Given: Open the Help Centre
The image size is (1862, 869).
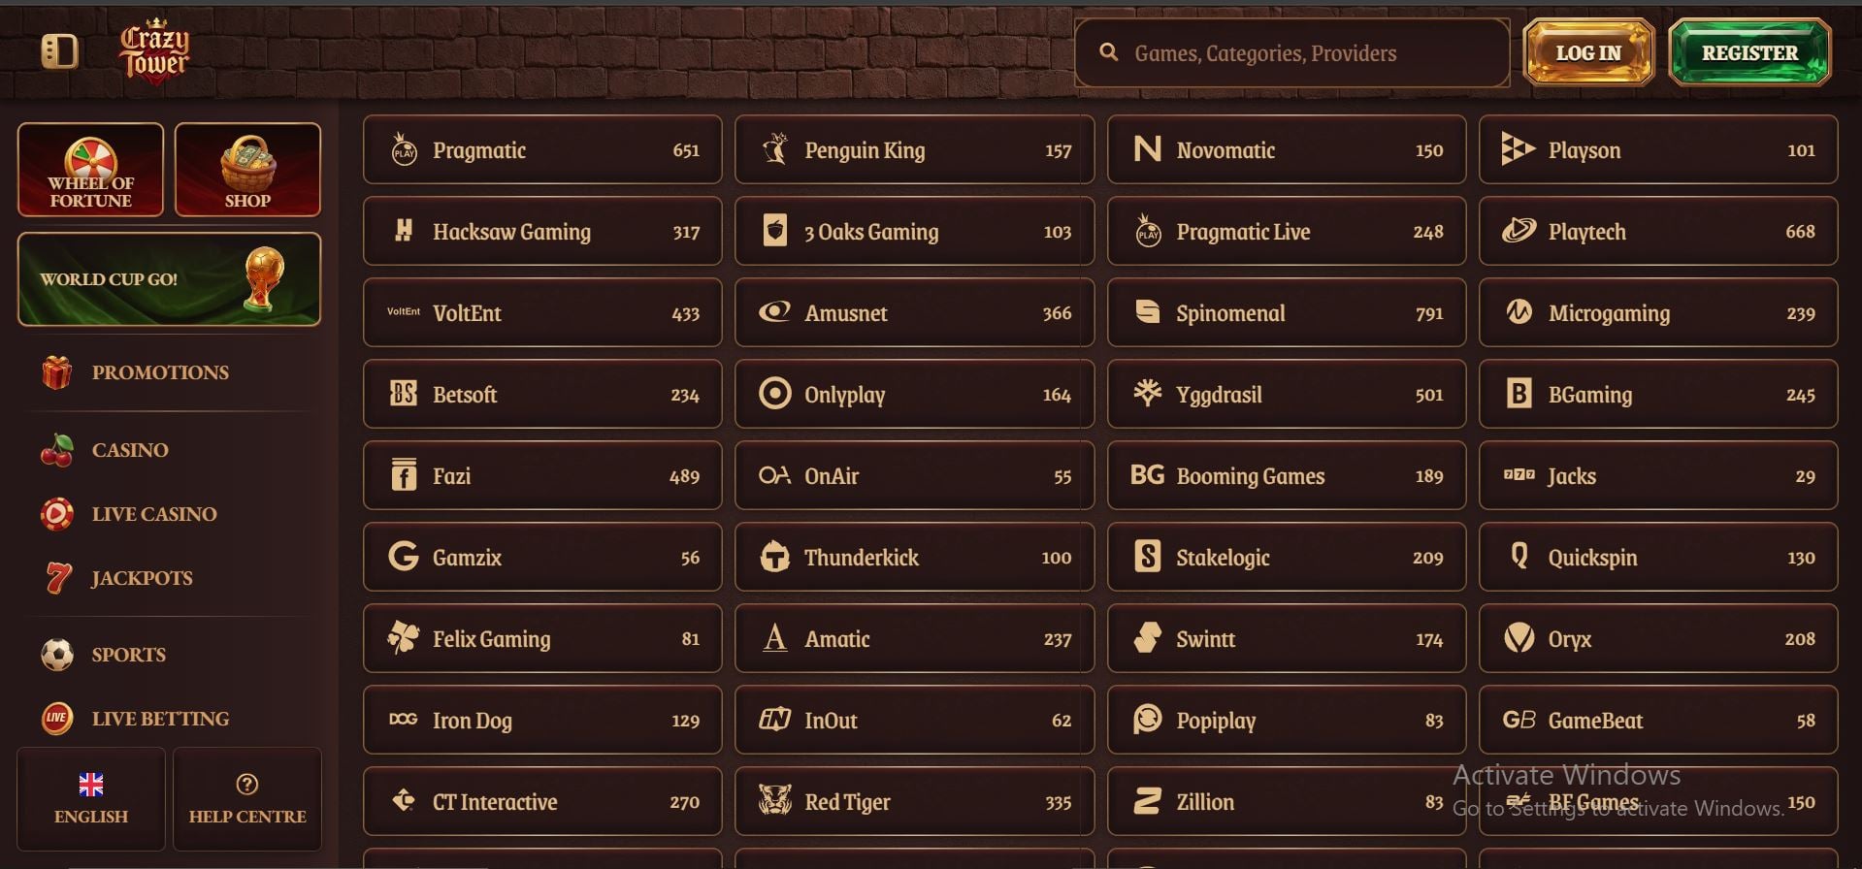Looking at the screenshot, I should tap(247, 799).
